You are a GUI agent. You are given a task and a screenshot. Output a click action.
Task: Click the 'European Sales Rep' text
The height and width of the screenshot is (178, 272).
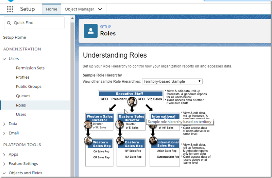[x=168, y=157]
